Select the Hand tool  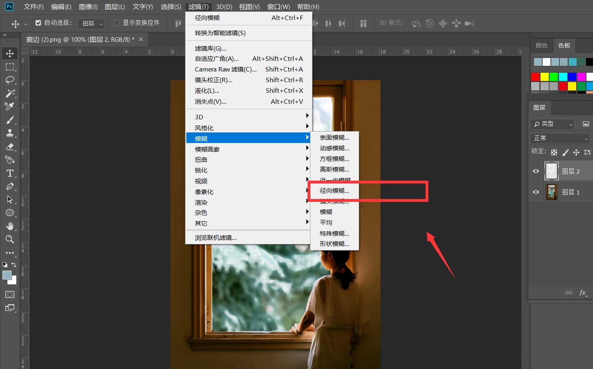[x=10, y=226]
